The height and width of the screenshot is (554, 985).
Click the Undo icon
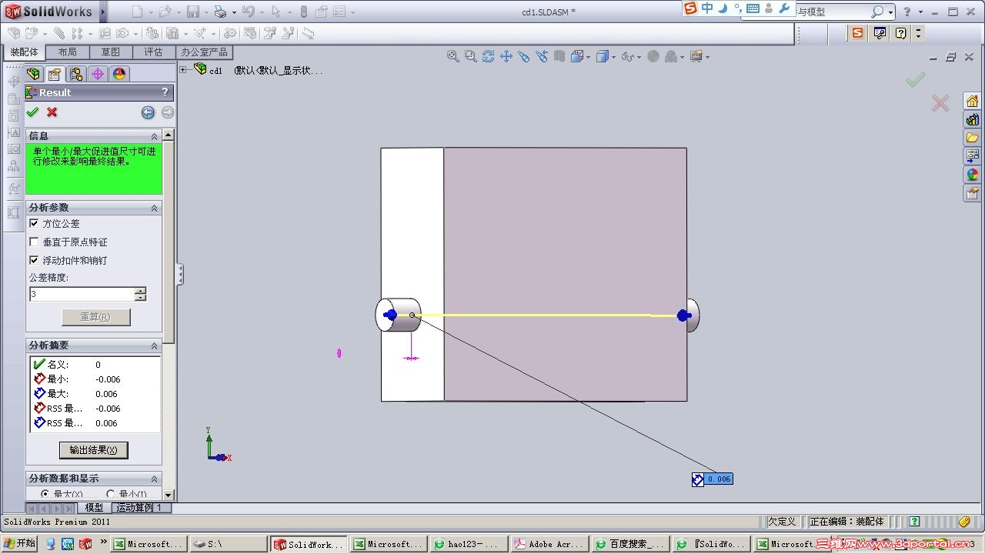tap(248, 12)
